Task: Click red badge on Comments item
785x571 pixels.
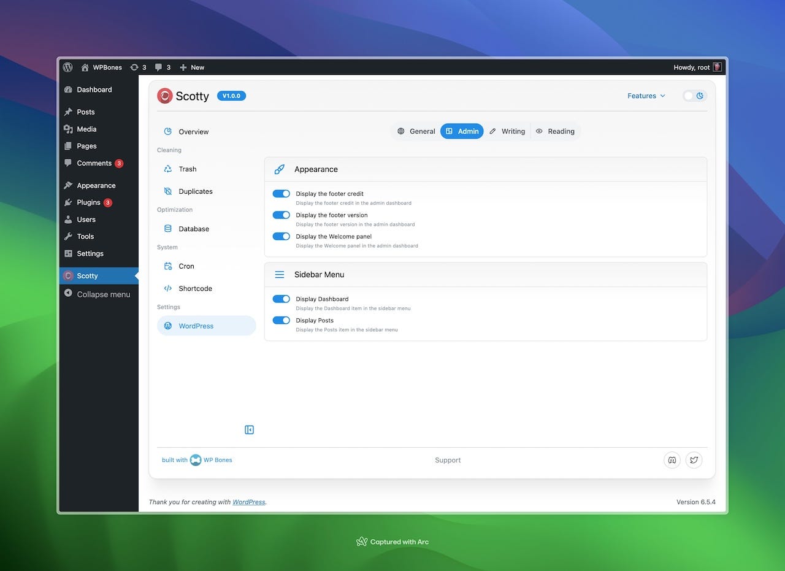Action: coord(119,164)
